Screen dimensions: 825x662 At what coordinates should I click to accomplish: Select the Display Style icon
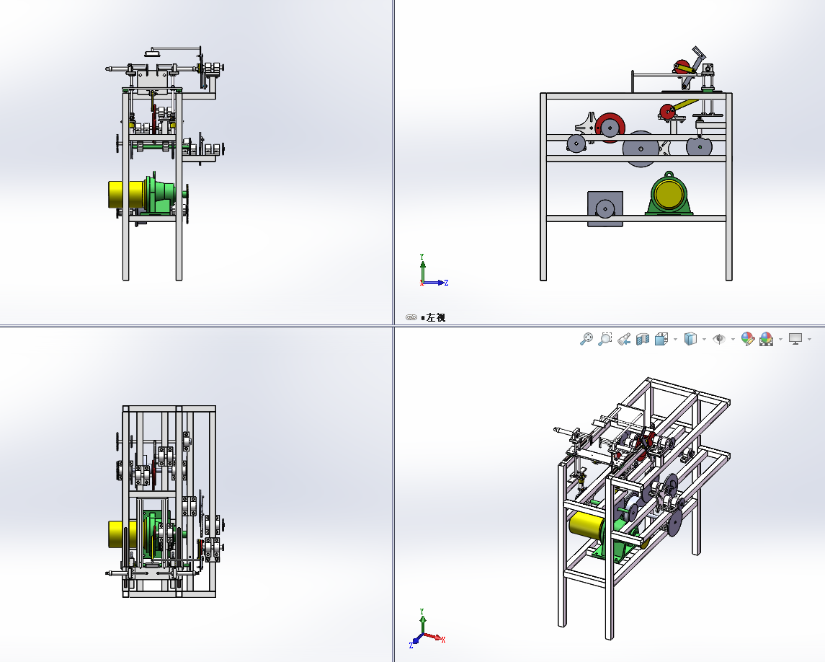click(690, 339)
